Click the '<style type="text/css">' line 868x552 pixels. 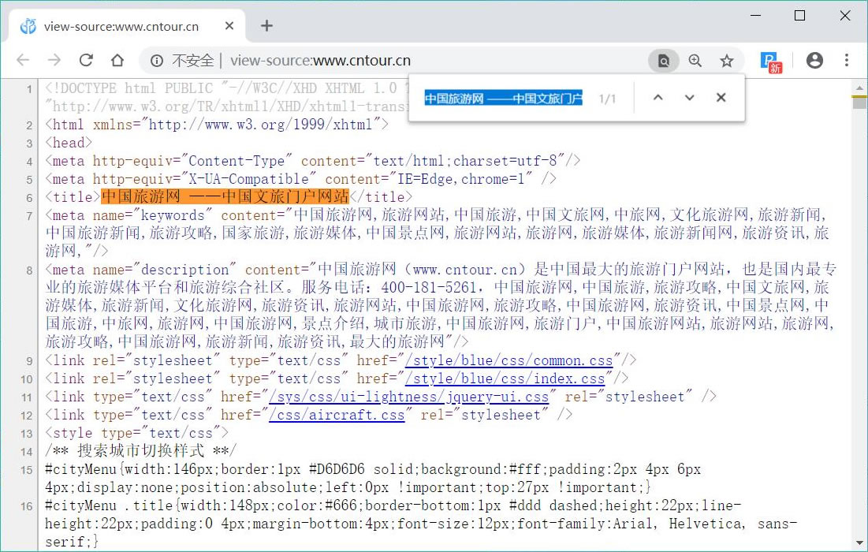point(136,433)
